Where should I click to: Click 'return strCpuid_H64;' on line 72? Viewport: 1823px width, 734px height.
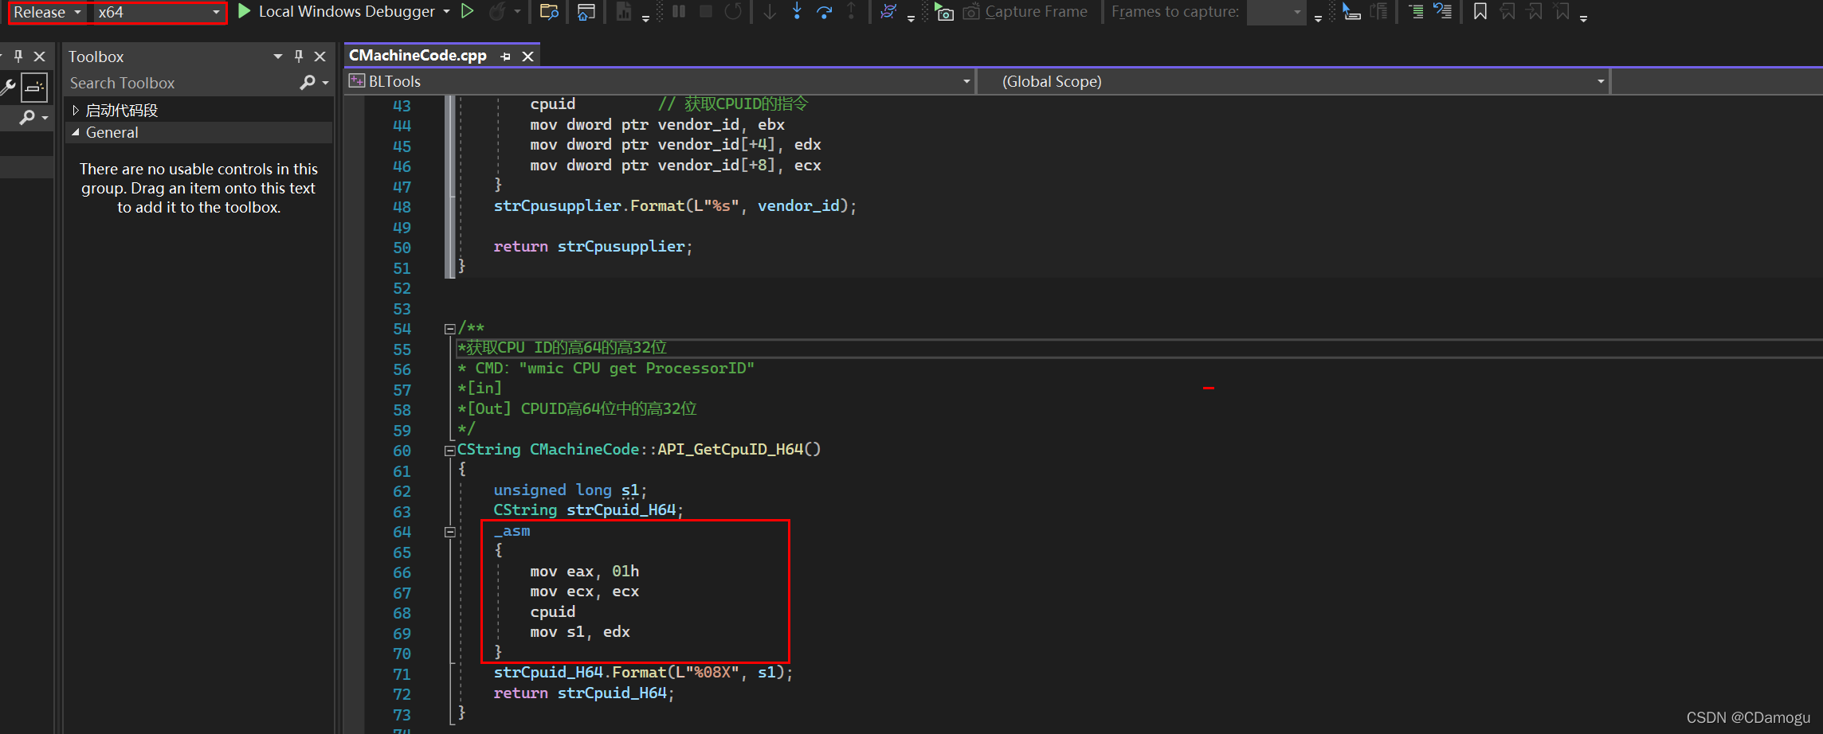[x=583, y=693]
